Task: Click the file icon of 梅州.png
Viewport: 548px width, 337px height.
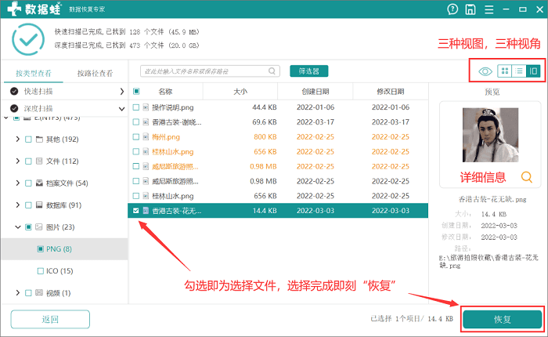Action: pyautogui.click(x=146, y=137)
